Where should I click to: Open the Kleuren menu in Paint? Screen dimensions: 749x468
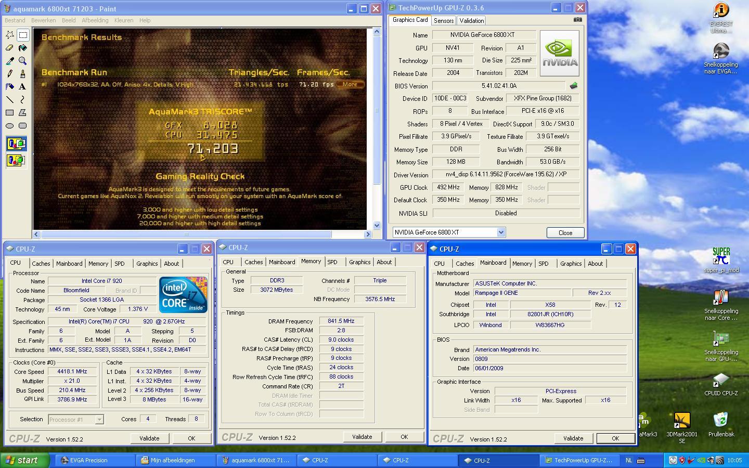(x=124, y=20)
